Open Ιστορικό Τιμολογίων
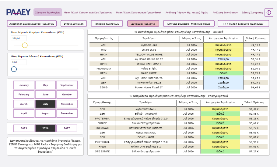The height and width of the screenshot is (167, 277). click(x=107, y=24)
